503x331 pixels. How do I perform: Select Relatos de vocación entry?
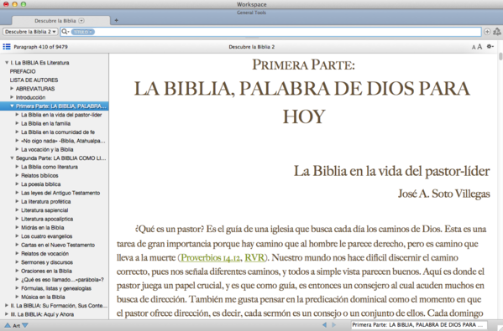45,254
